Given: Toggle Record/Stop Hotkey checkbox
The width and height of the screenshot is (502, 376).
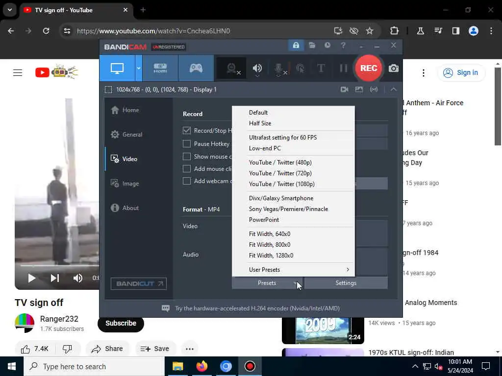Looking at the screenshot, I should tap(187, 130).
